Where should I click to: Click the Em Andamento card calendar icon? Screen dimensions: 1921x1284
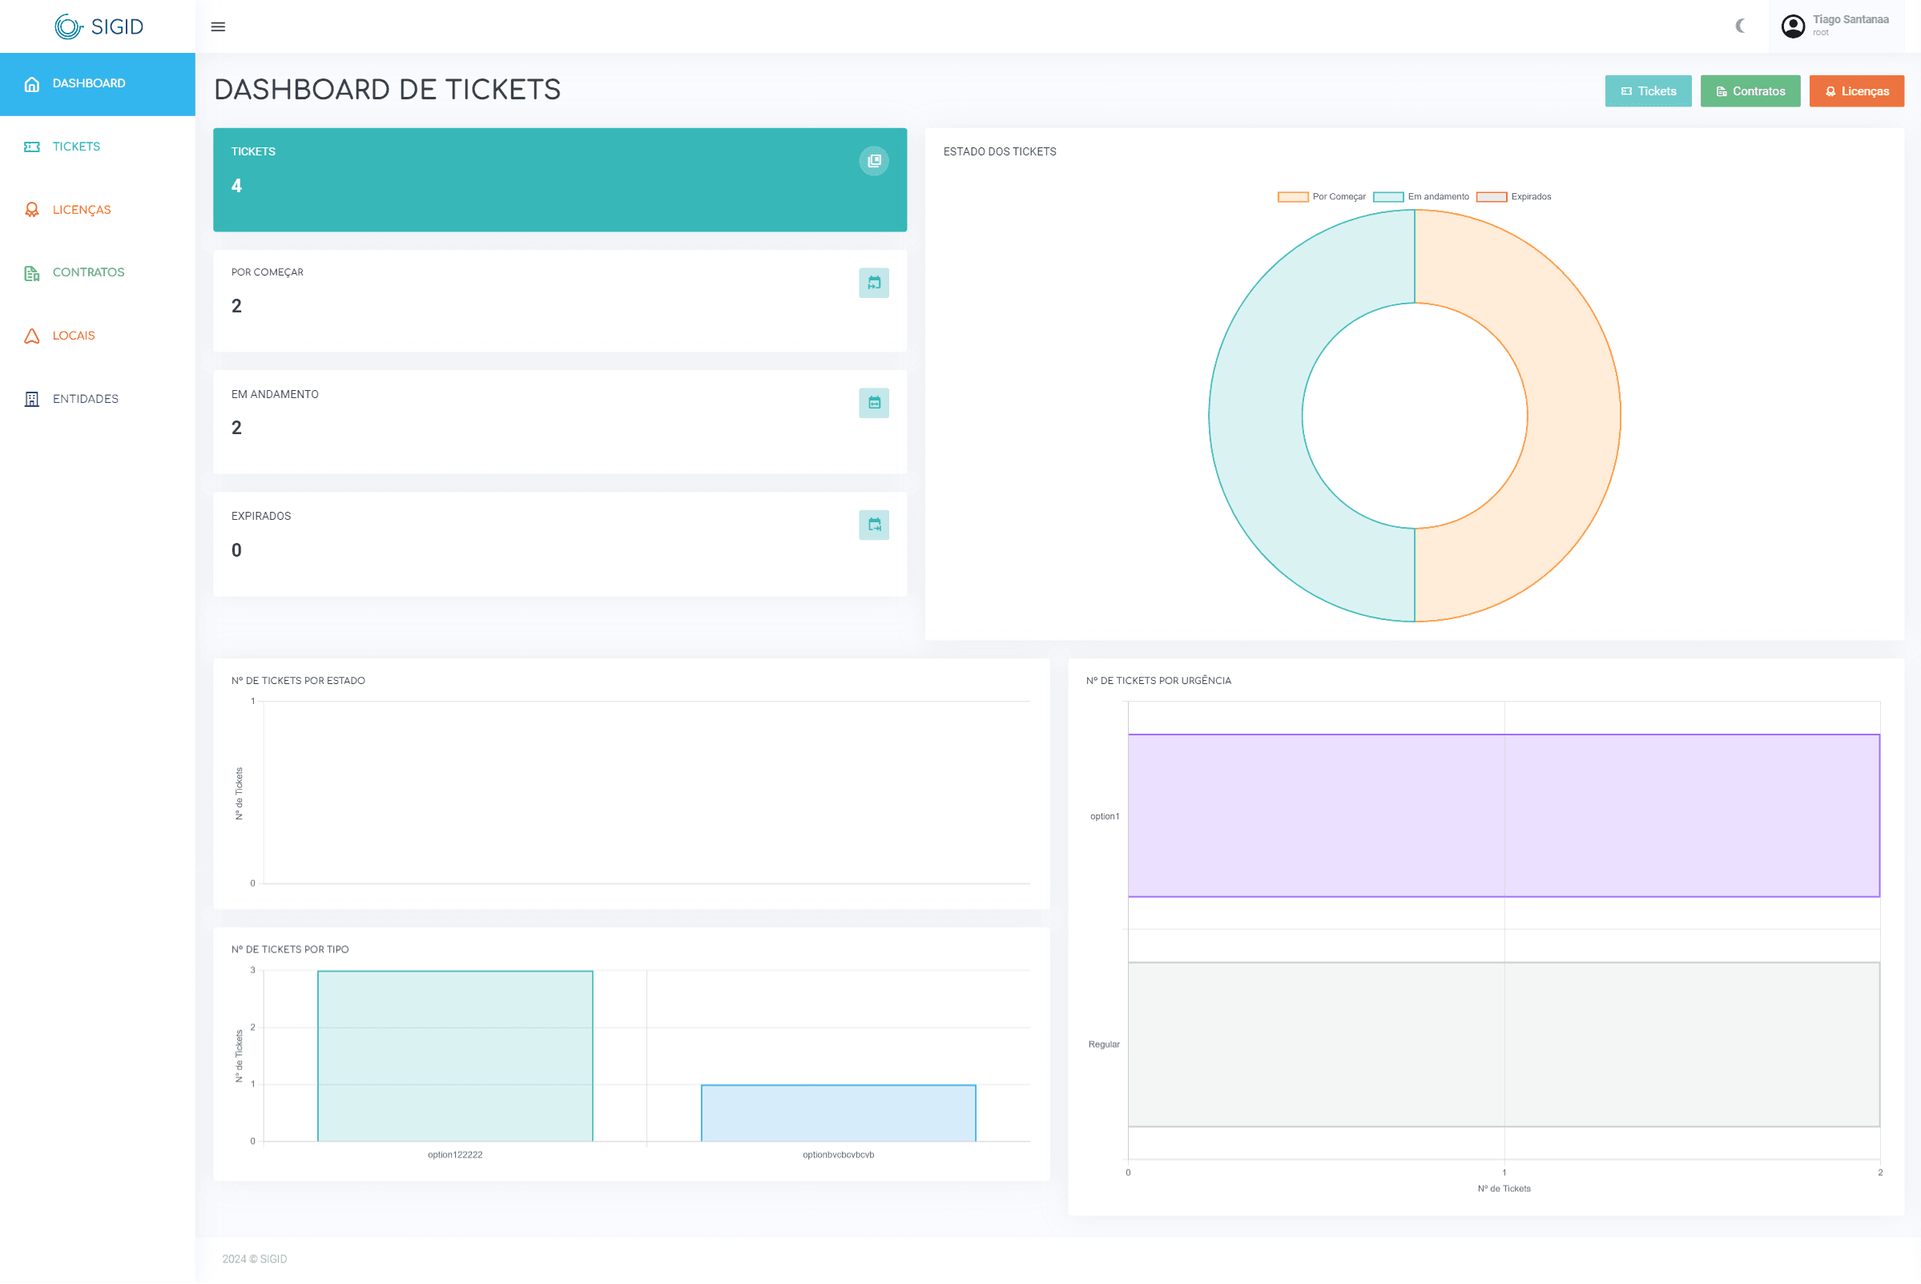874,404
